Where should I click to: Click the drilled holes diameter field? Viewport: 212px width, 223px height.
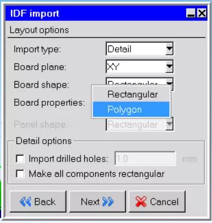pos(145,158)
